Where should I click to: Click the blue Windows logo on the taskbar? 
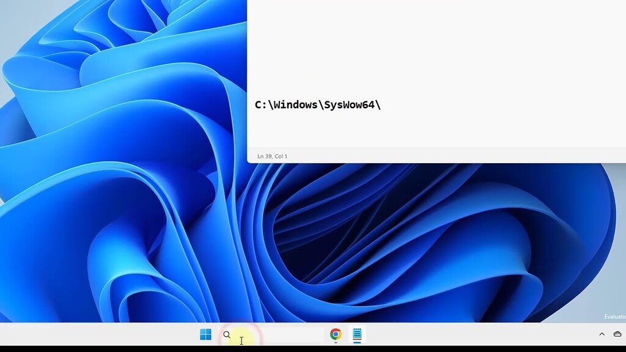pyautogui.click(x=204, y=334)
